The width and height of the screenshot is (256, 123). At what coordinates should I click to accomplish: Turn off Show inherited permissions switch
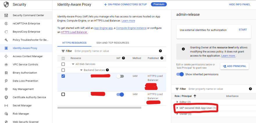[x=180, y=74]
